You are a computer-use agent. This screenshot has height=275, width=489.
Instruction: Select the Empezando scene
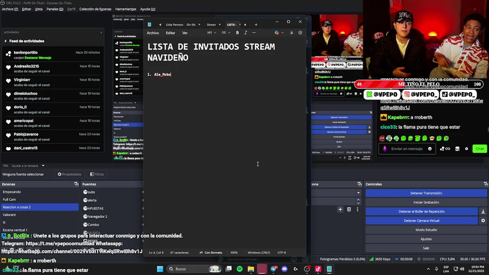click(39, 192)
